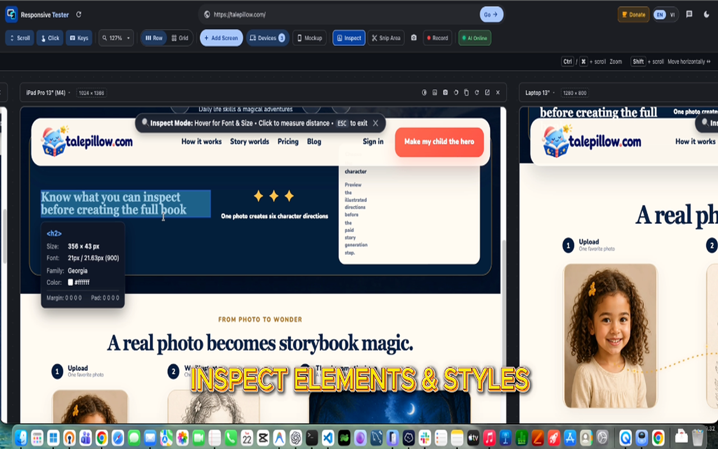The image size is (718, 449).
Task: Open Safari from the dock
Action: (x=118, y=437)
